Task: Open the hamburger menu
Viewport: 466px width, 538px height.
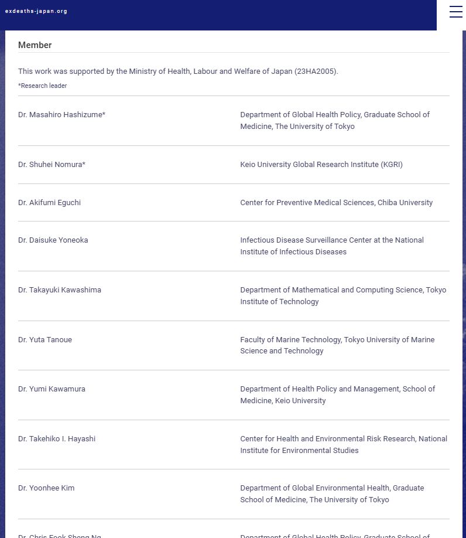Action: pyautogui.click(x=456, y=12)
